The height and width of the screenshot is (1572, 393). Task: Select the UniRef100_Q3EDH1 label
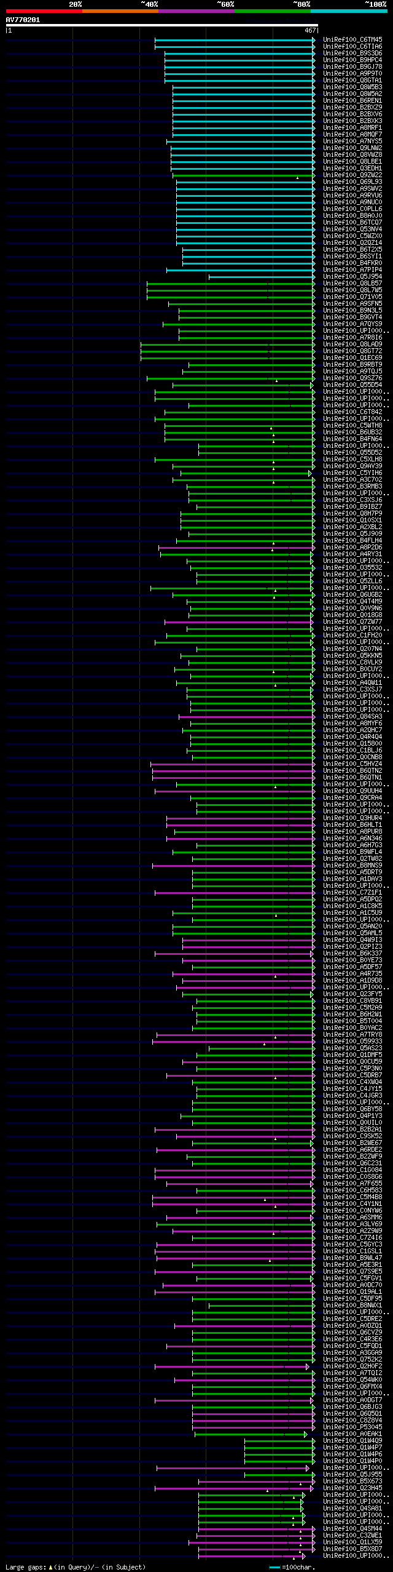tap(352, 169)
